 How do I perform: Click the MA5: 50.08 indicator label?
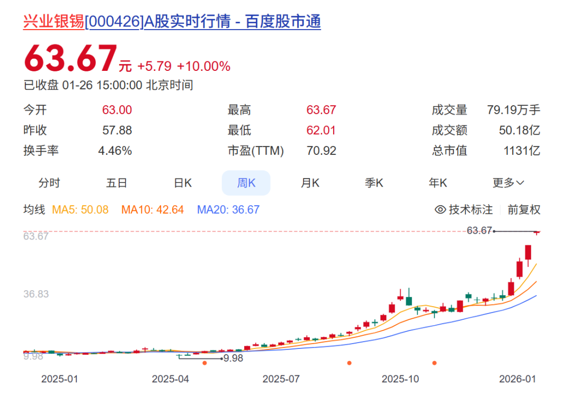point(81,209)
